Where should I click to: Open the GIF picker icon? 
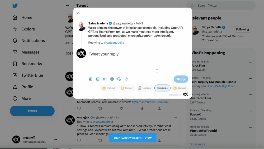tap(98, 79)
